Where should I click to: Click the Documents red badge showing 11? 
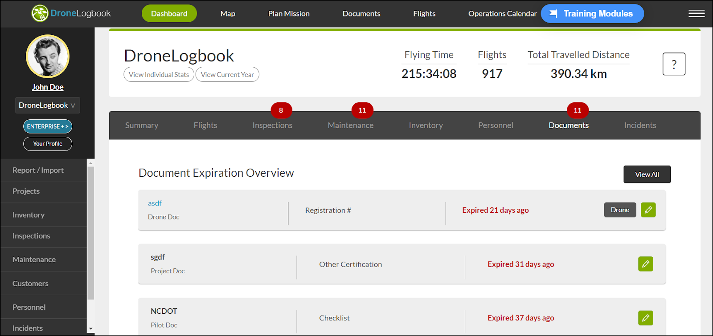click(x=577, y=110)
